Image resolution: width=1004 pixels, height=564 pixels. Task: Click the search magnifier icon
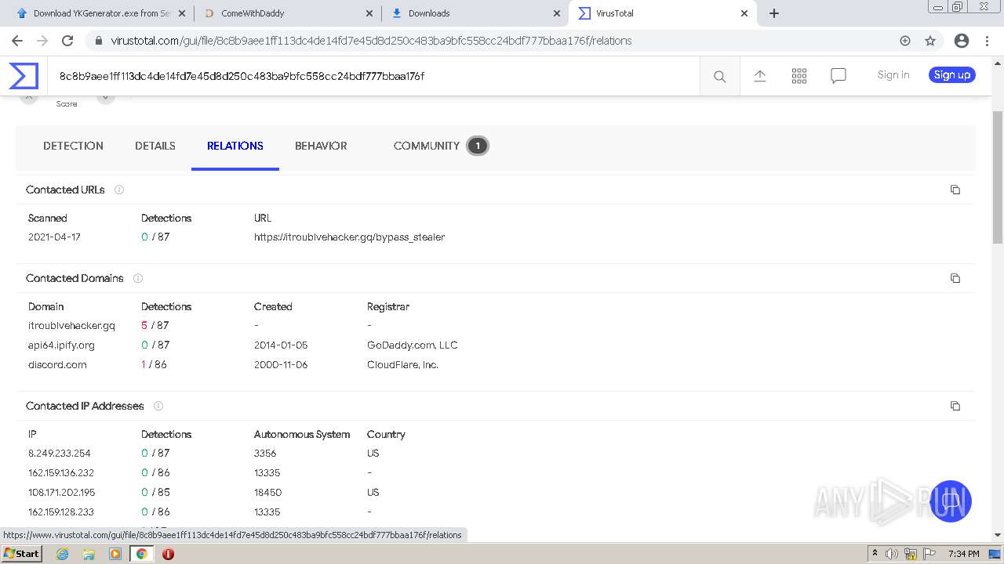click(719, 76)
